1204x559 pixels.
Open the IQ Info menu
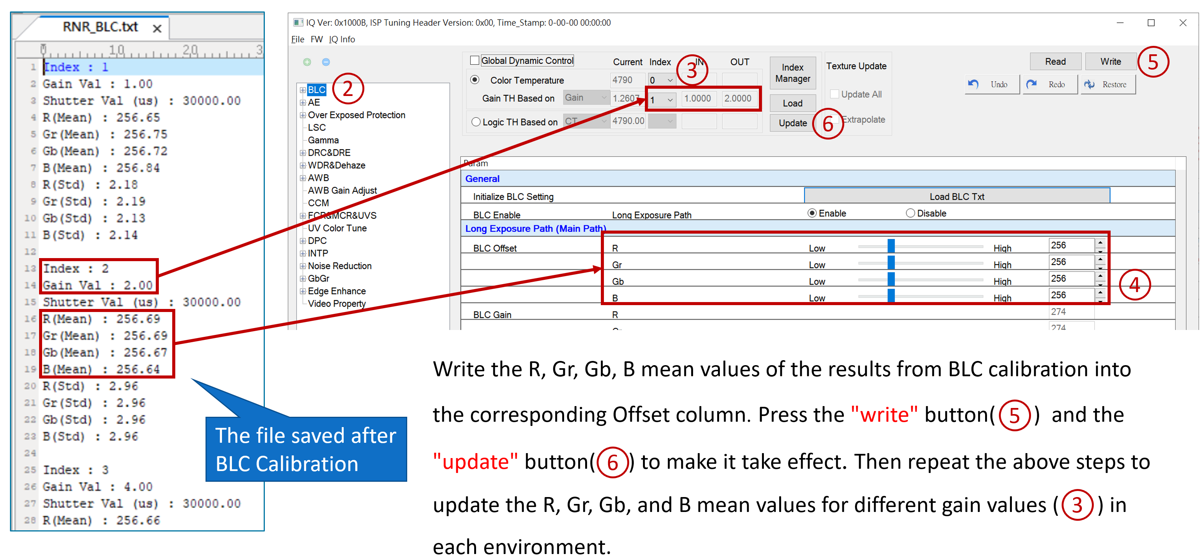point(342,39)
